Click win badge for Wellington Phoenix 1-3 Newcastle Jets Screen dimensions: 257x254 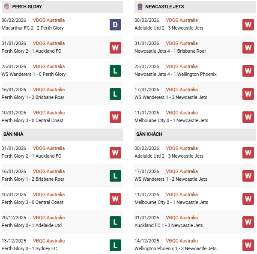tap(248, 245)
